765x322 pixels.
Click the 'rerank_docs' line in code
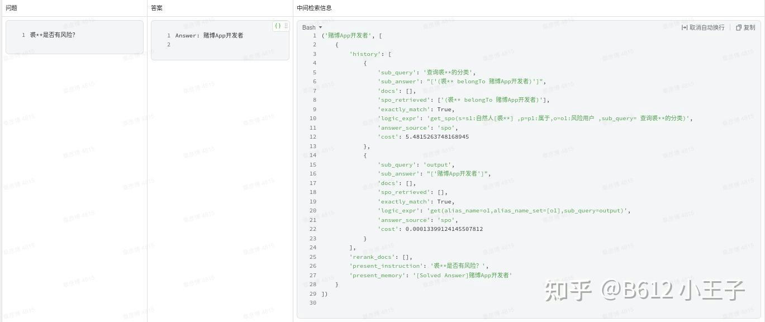pyautogui.click(x=380, y=257)
